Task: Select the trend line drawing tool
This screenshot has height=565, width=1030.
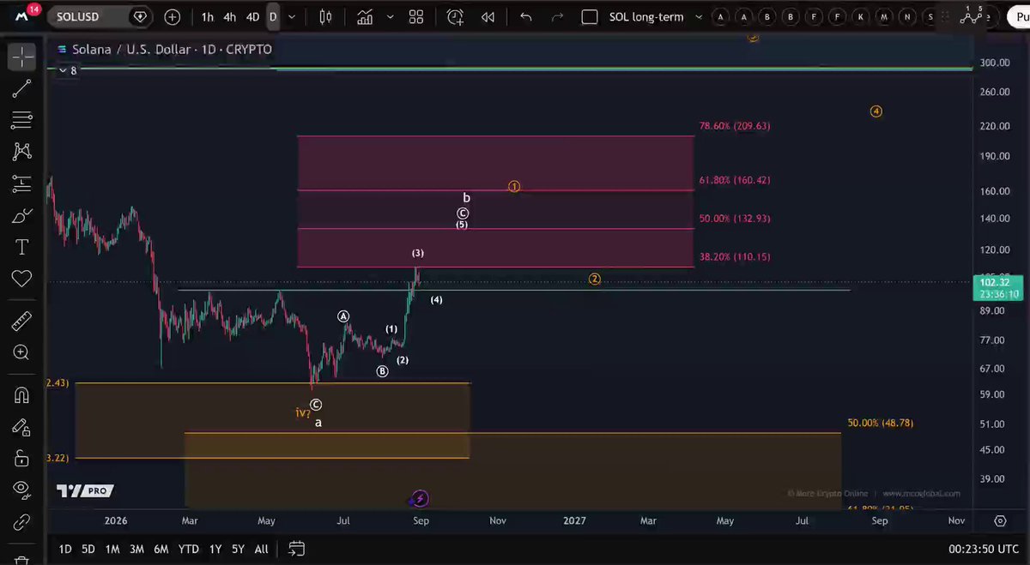Action: click(21, 88)
